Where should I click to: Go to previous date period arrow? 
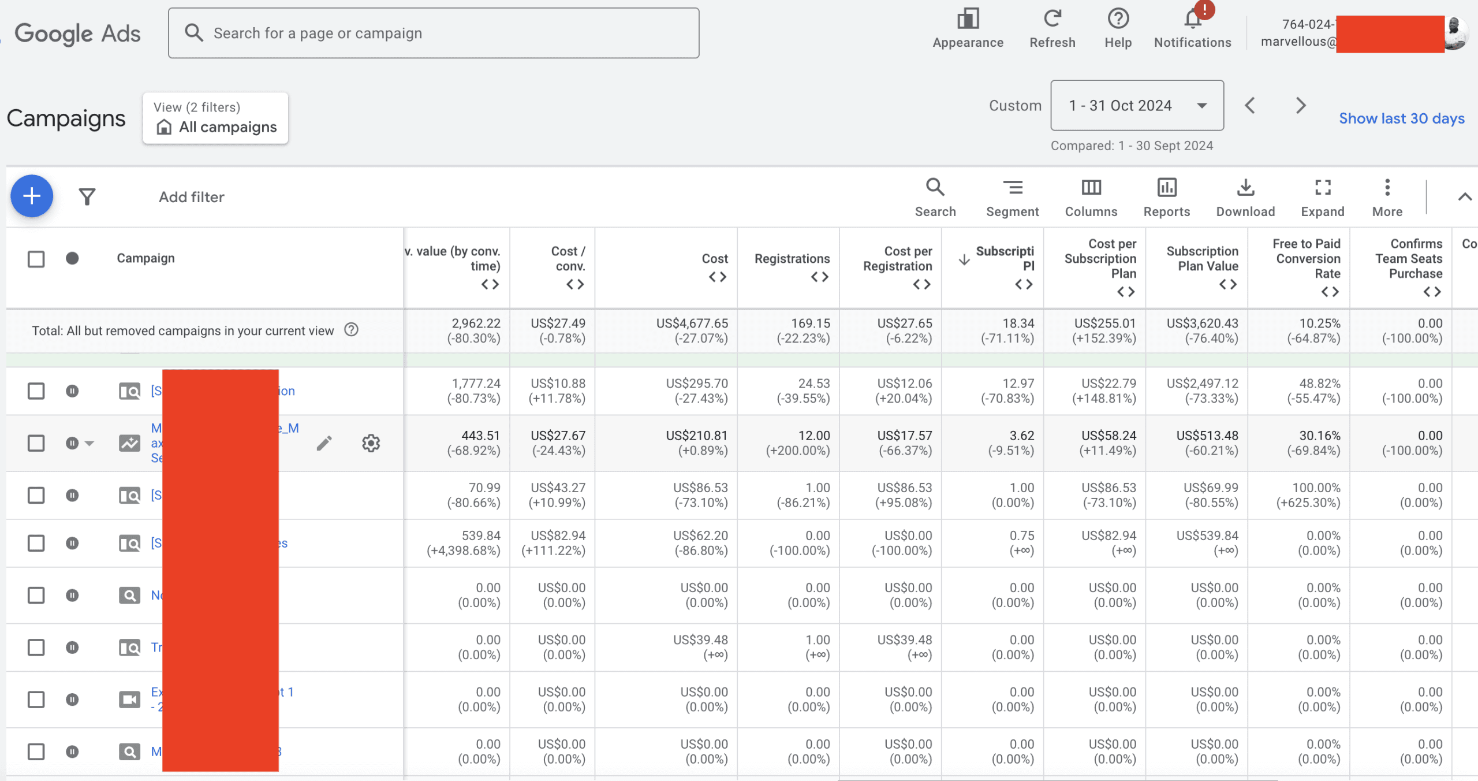[1250, 105]
